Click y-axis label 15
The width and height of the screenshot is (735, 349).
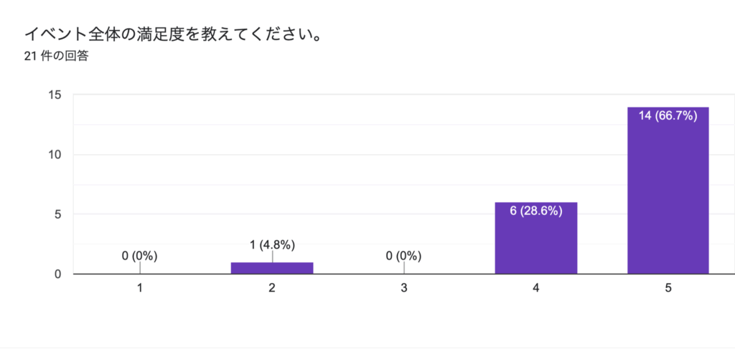(x=55, y=95)
